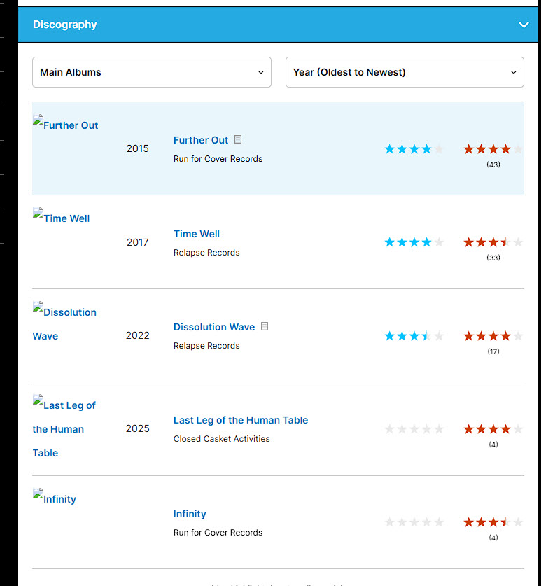Screen dimensions: 541x586
Task: Click red user star rating for Time Well
Action: coord(493,242)
